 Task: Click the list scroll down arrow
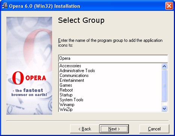(x=164, y=108)
